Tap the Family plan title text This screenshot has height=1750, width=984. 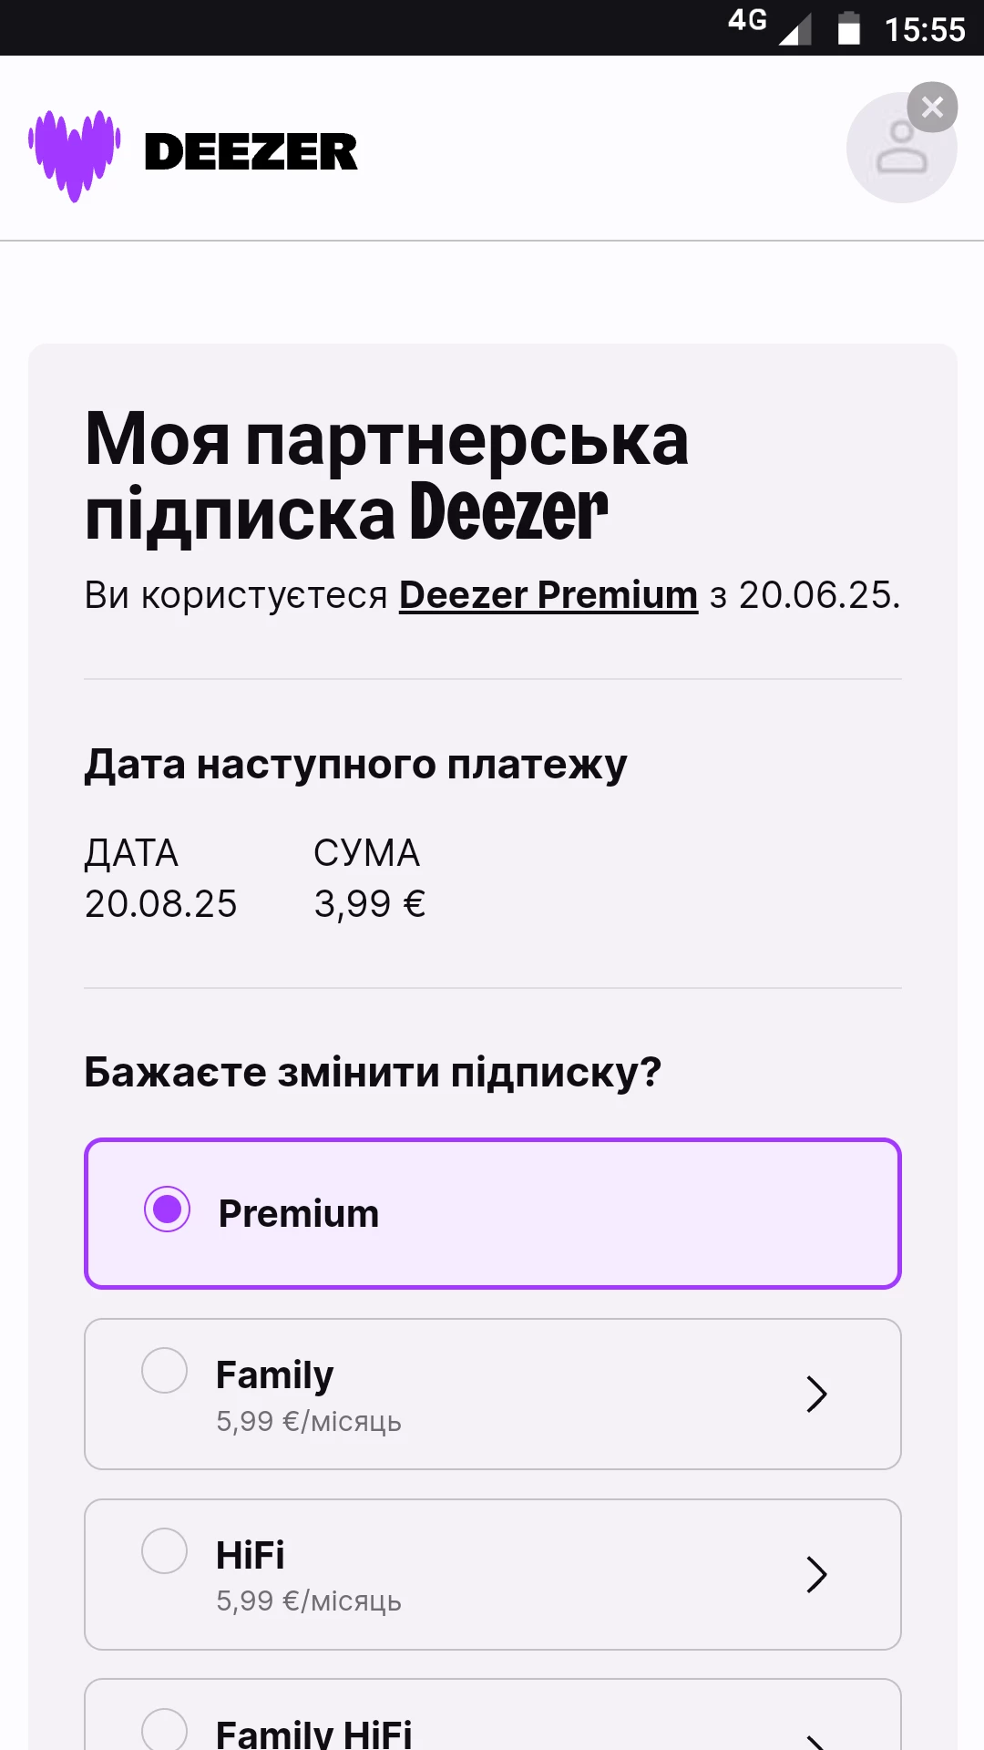pyautogui.click(x=274, y=1374)
